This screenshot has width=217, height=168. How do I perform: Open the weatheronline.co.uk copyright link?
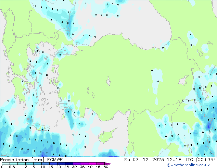point(188,165)
